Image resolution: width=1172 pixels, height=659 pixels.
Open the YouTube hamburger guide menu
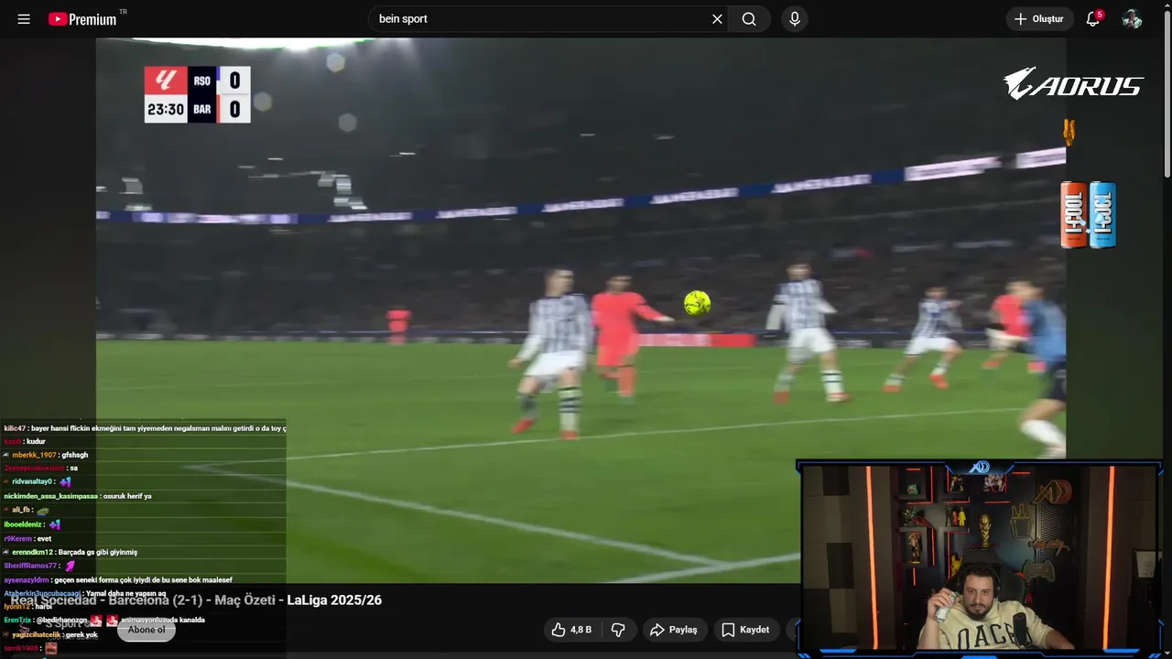[x=24, y=19]
